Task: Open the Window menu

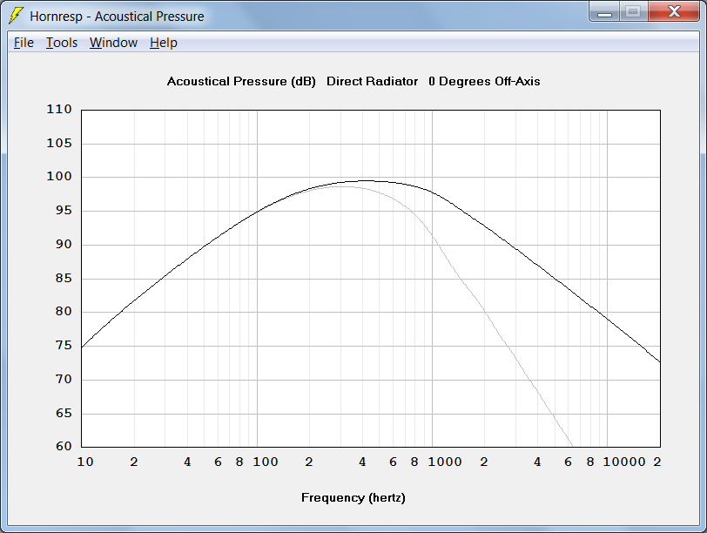Action: point(113,43)
